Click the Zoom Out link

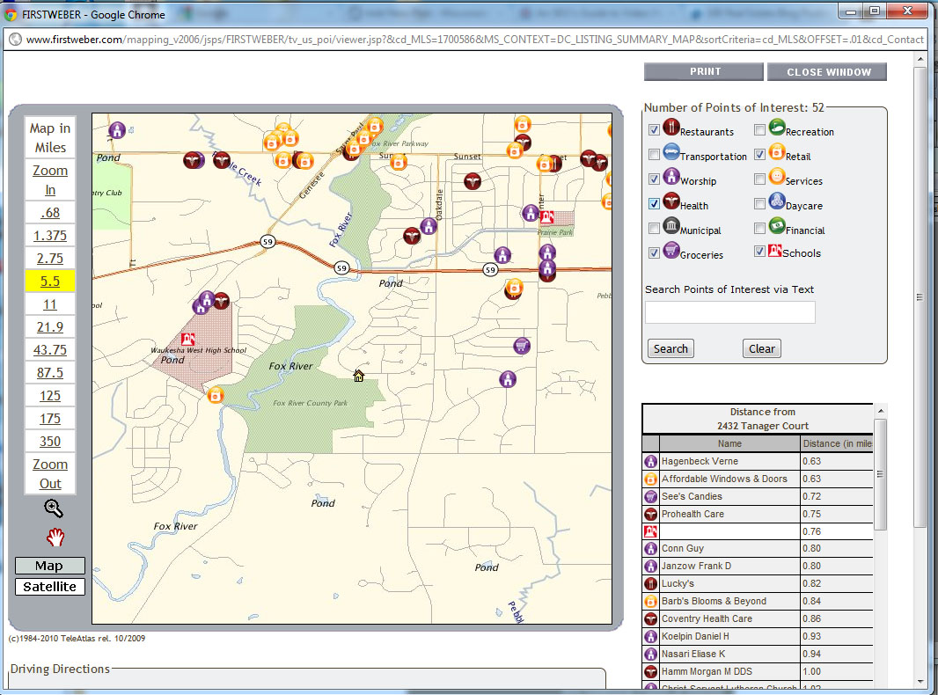click(49, 473)
